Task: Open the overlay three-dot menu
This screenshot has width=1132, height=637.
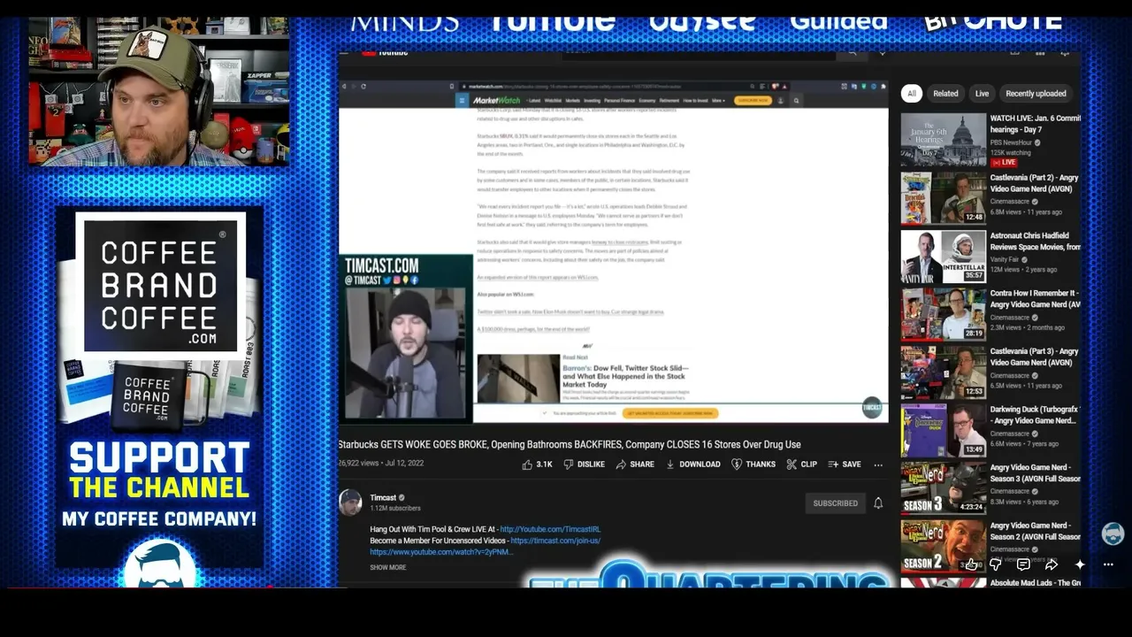Action: tap(1108, 564)
